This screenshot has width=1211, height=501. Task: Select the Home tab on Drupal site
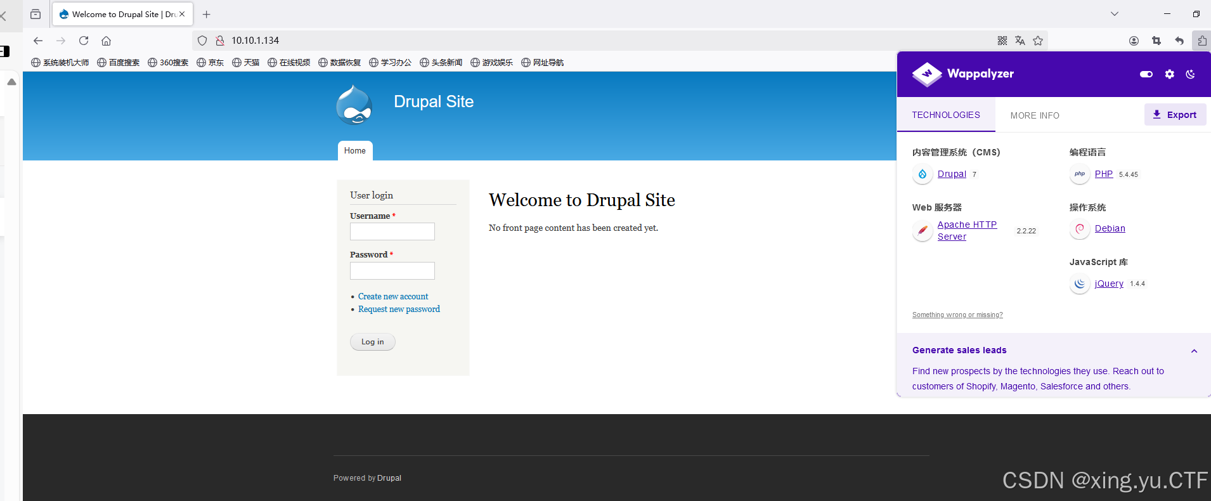click(355, 151)
